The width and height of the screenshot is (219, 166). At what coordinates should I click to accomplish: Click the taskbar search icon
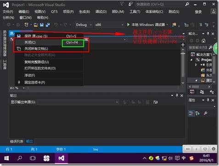[x=20, y=158]
